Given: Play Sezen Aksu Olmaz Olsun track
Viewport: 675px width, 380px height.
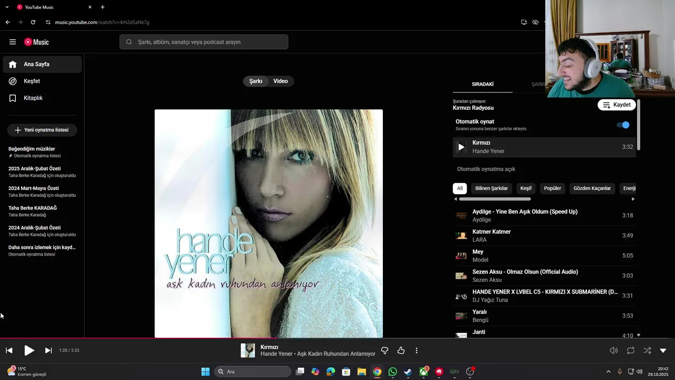Looking at the screenshot, I should [544, 275].
